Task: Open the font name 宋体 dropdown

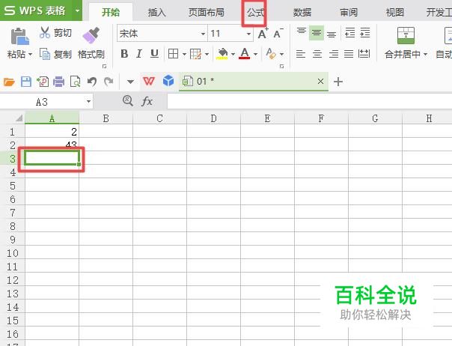Action: (203, 34)
